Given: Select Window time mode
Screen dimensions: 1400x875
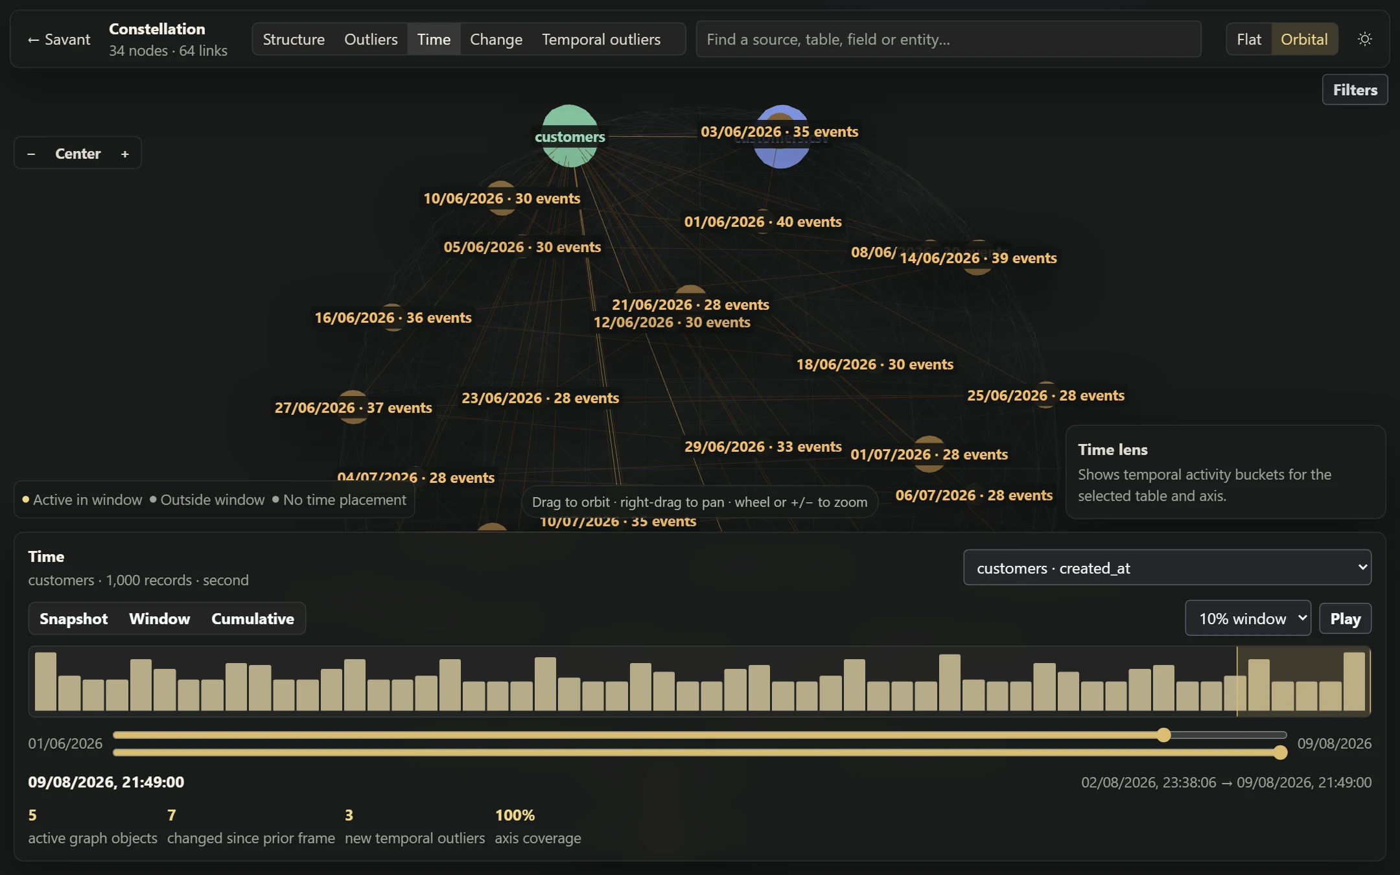Looking at the screenshot, I should coord(159,619).
